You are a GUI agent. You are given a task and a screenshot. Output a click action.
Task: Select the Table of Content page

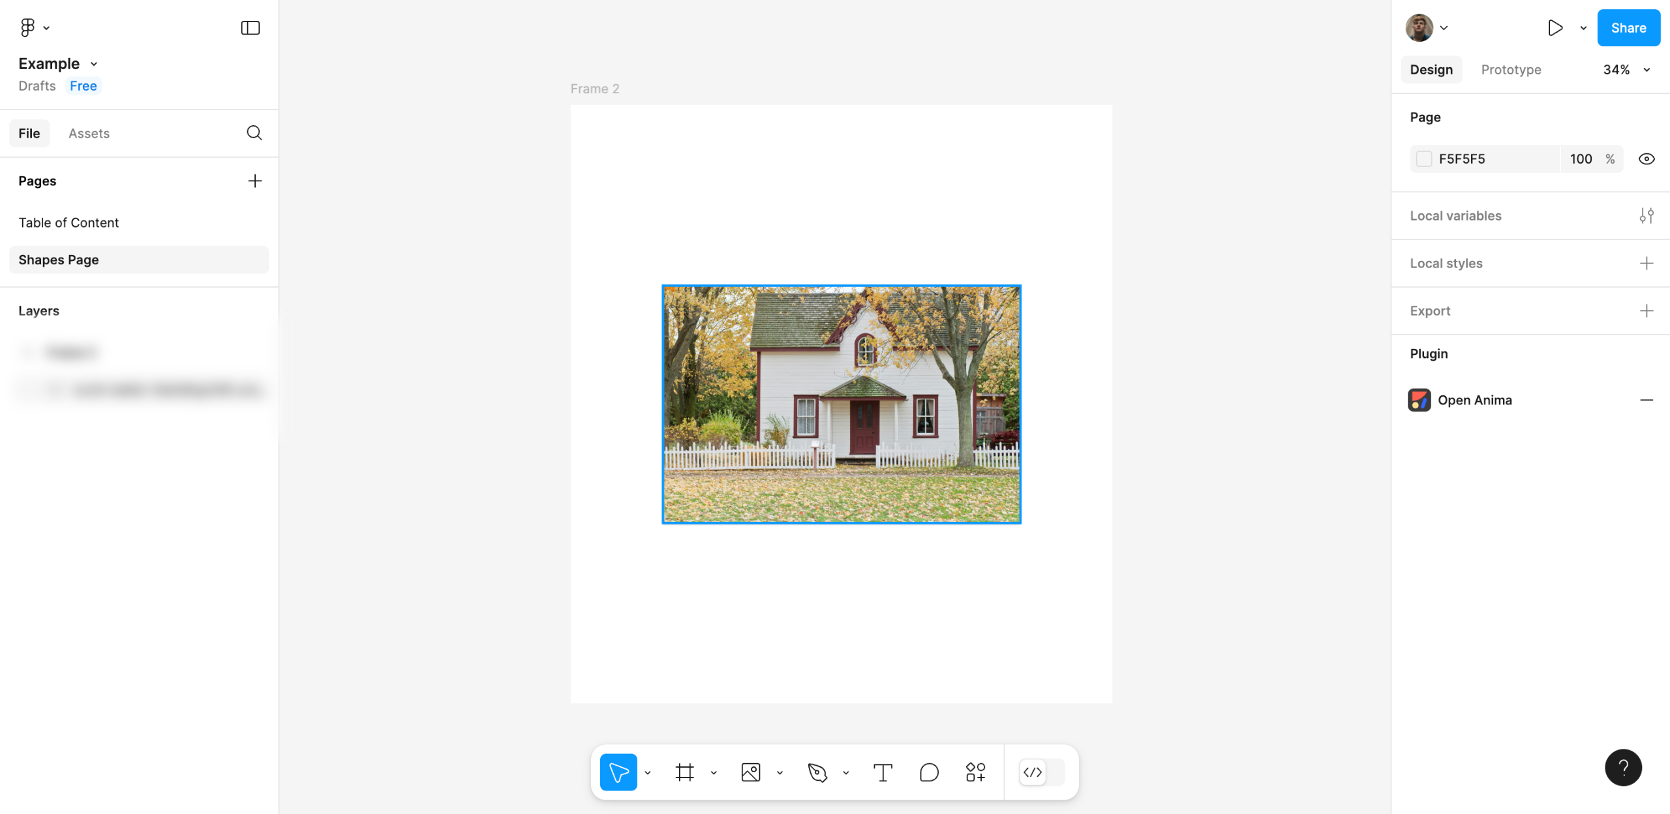[x=68, y=222]
